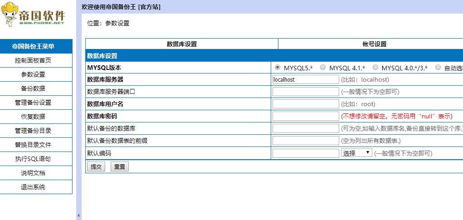Screen dimensions: 463x220
Task: Open 执行SQL语句 menu item
Action: (x=33, y=159)
